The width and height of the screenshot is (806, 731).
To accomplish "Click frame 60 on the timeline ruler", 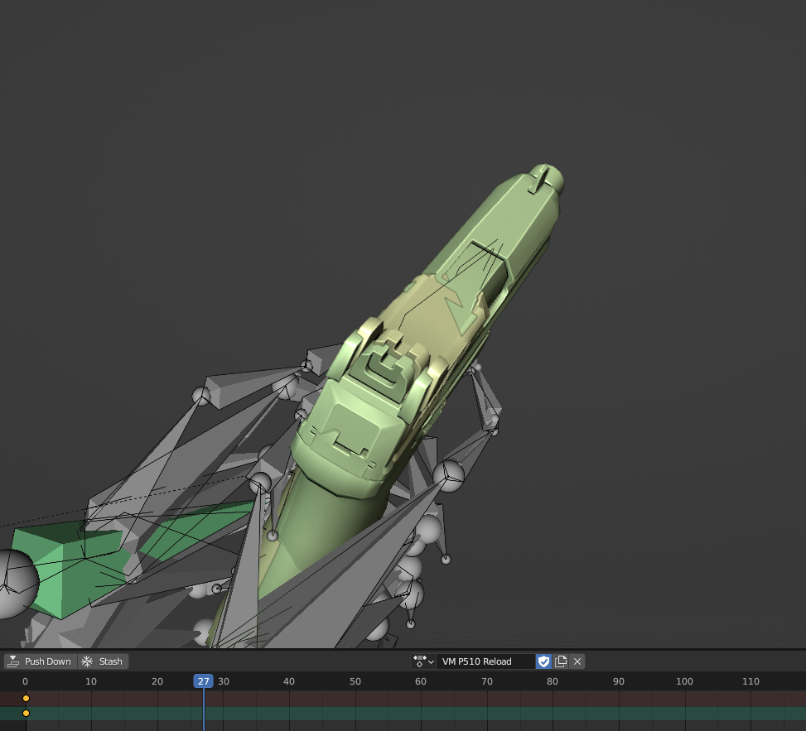I will coord(421,681).
